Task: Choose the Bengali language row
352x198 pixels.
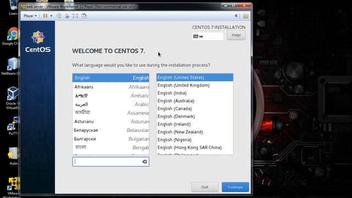Action: (x=111, y=147)
